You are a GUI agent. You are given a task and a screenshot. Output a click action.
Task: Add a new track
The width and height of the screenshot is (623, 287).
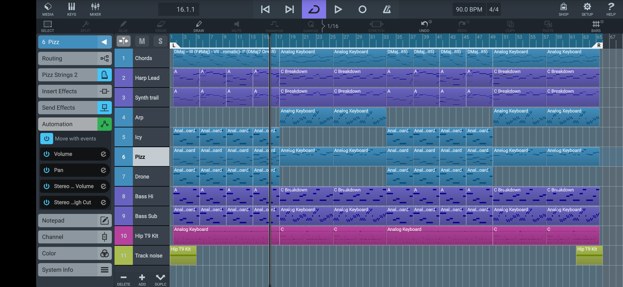tap(142, 280)
